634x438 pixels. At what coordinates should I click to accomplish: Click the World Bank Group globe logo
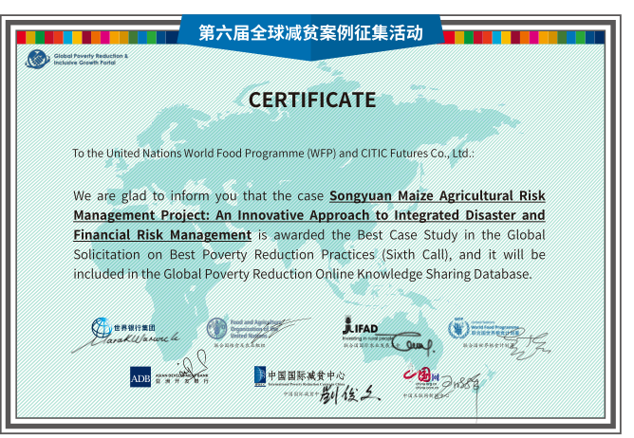click(102, 328)
